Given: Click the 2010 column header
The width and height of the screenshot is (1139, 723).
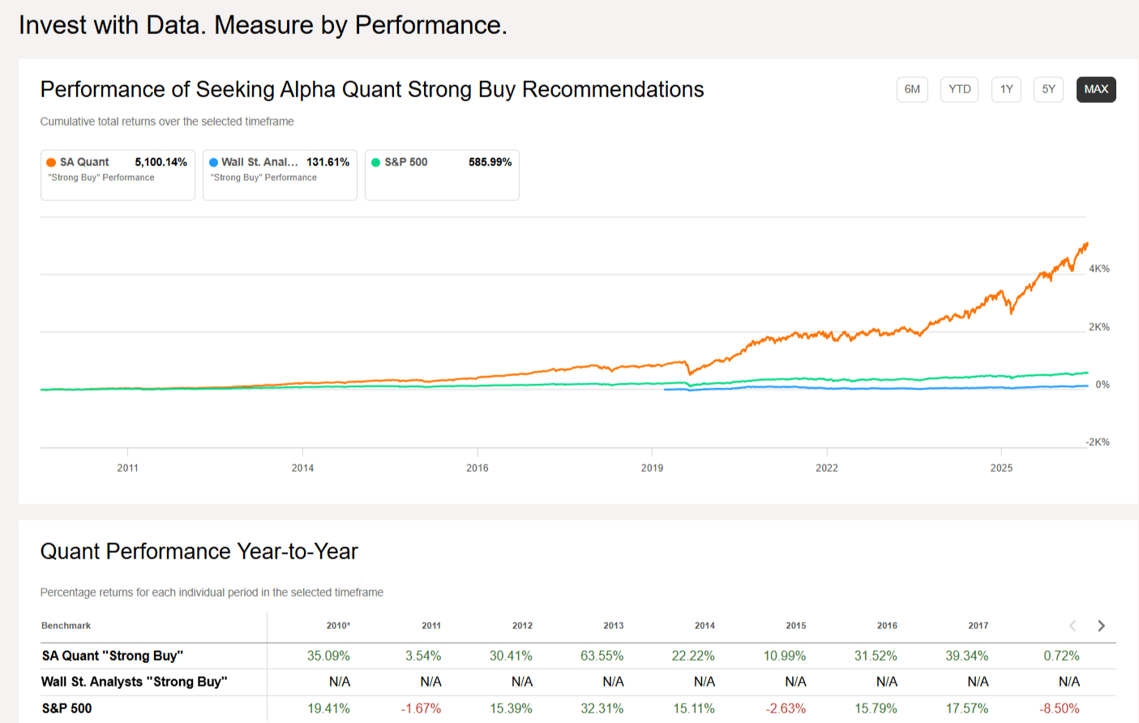Looking at the screenshot, I should (x=338, y=626).
